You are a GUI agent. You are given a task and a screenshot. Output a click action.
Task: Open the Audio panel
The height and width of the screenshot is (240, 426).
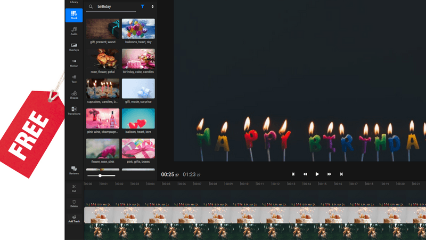[74, 30]
